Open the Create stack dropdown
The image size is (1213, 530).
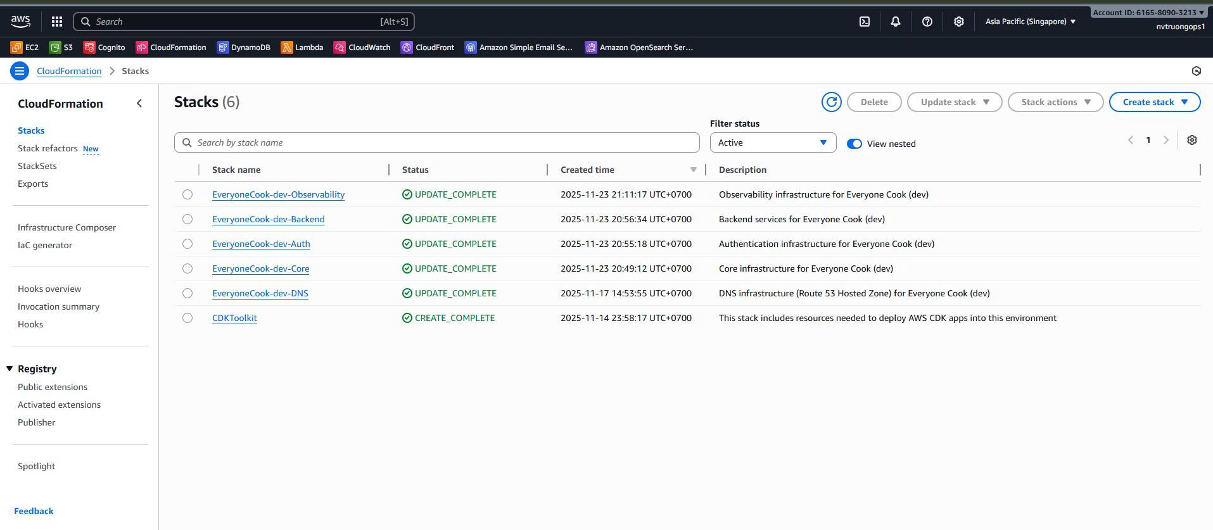(1155, 102)
